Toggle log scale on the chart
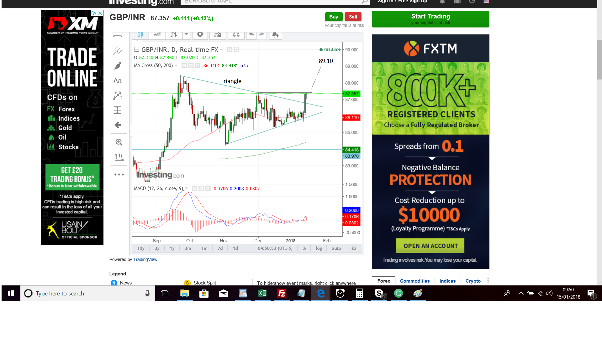 pos(319,248)
